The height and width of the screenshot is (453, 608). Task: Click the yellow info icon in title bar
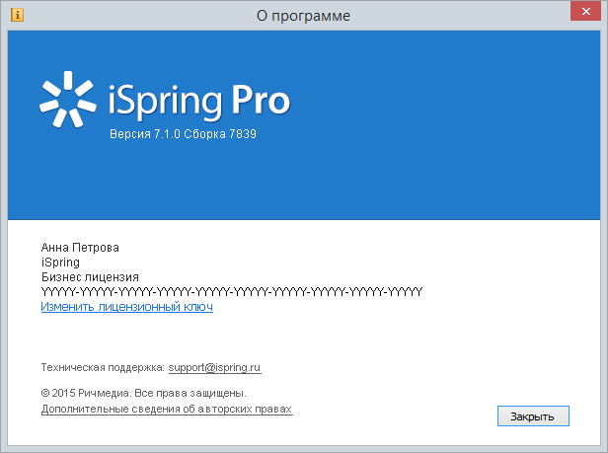point(17,15)
